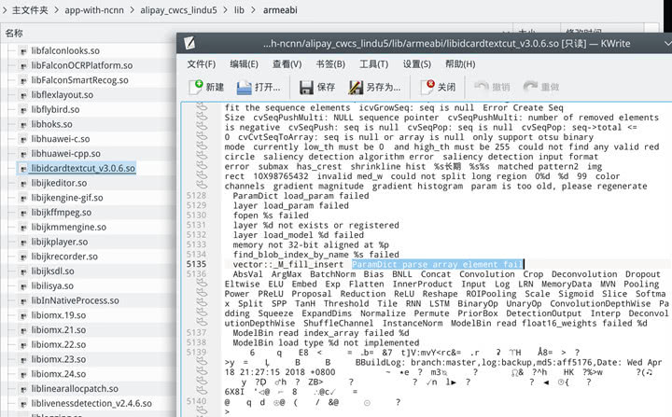Viewport: 672px width, 417px height.
Task: Select file libflexlayout.so
Action: point(62,95)
